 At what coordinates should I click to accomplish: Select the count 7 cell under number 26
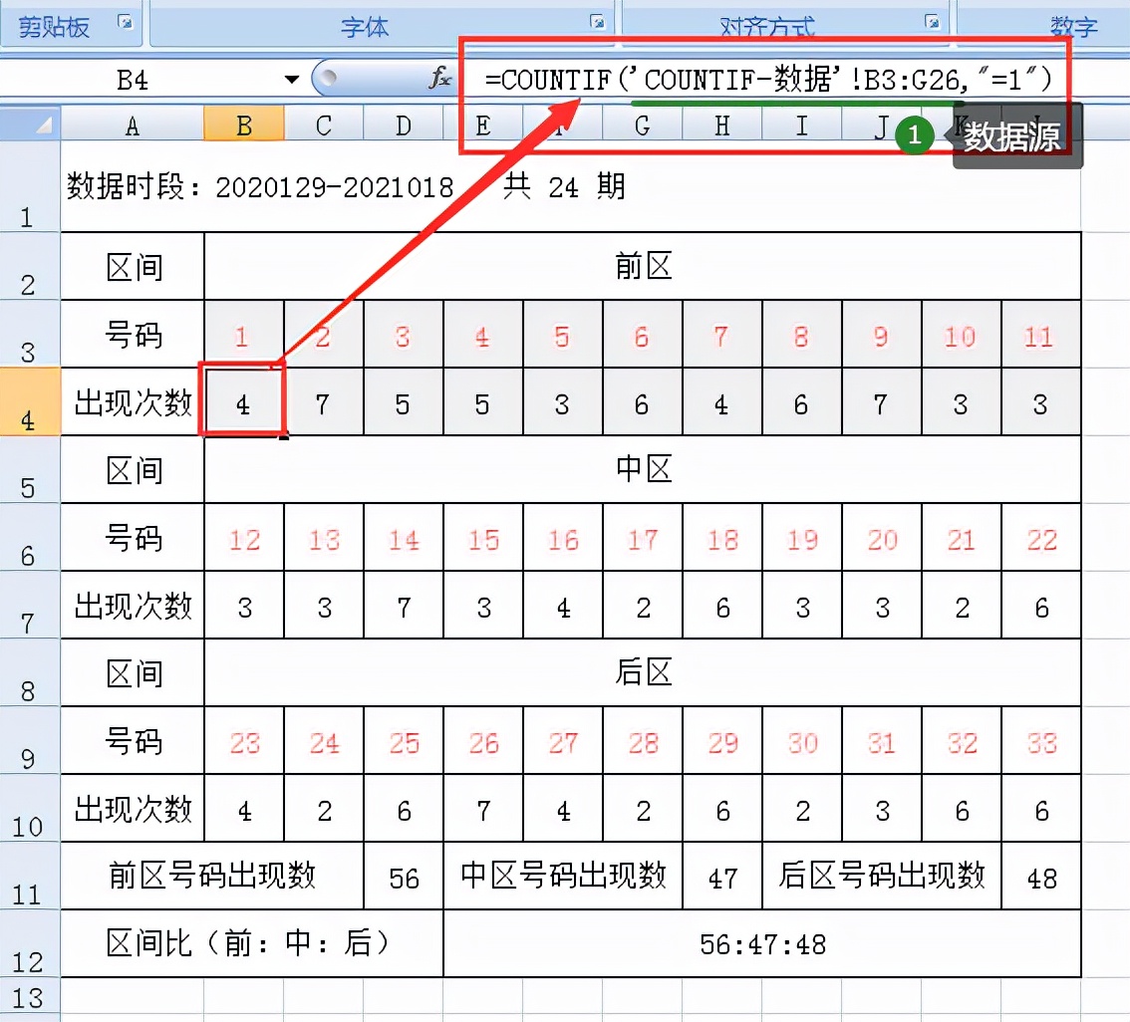click(483, 808)
